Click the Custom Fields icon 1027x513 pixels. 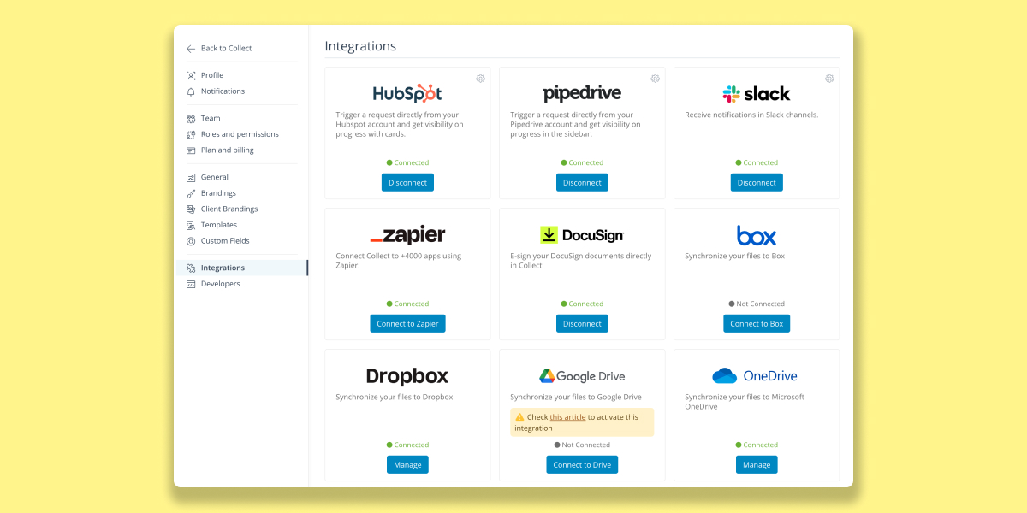[191, 241]
